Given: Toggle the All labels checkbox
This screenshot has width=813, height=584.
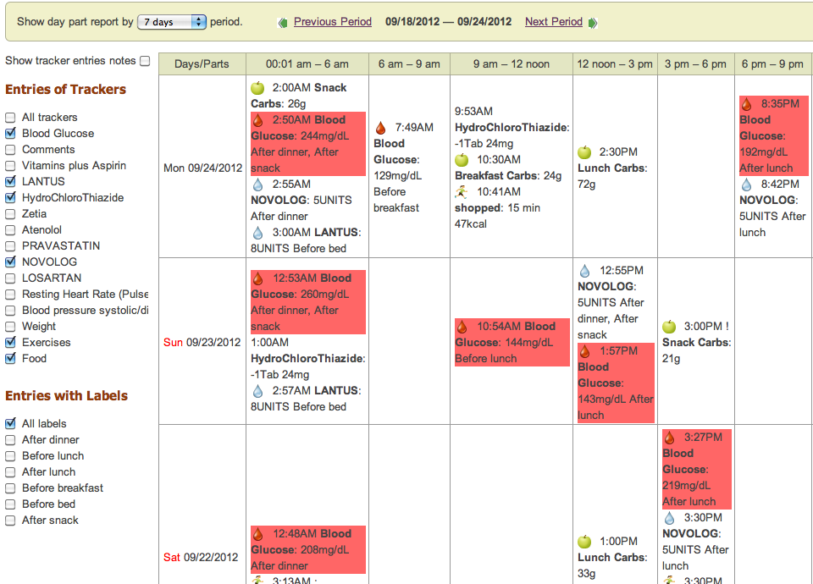Looking at the screenshot, I should [x=10, y=424].
